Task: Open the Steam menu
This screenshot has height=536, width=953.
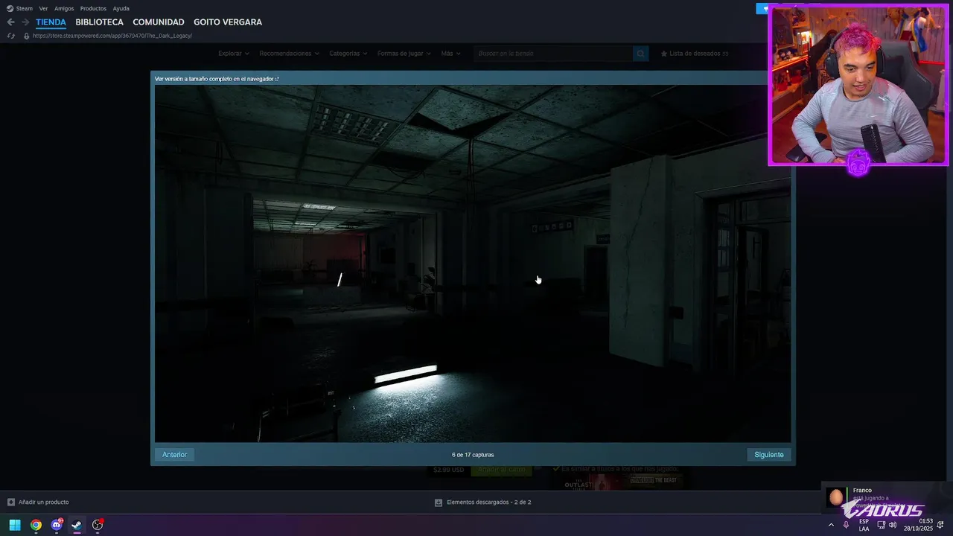Action: (x=20, y=8)
